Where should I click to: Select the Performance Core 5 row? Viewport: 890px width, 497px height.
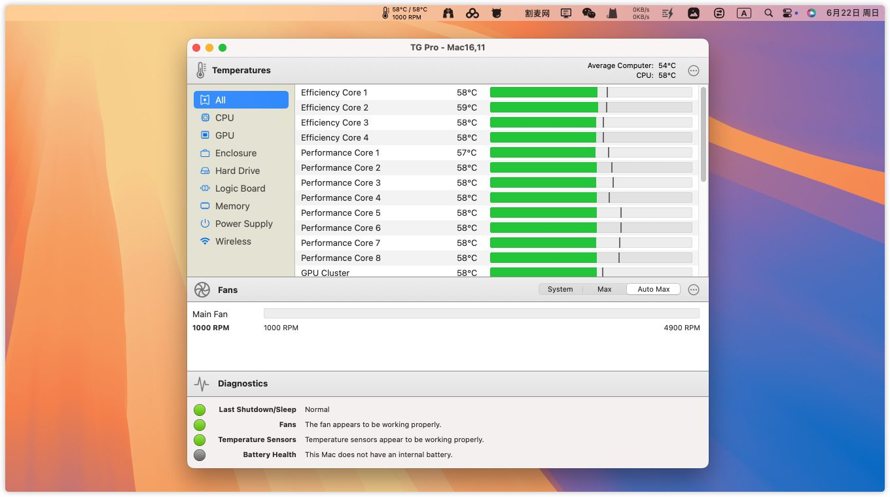(497, 213)
